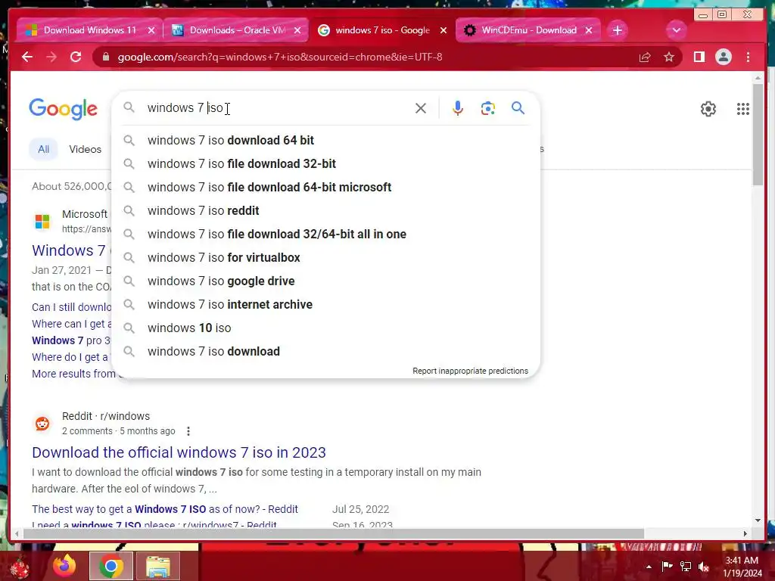Close the windows 7 iso Google tab

tap(444, 30)
